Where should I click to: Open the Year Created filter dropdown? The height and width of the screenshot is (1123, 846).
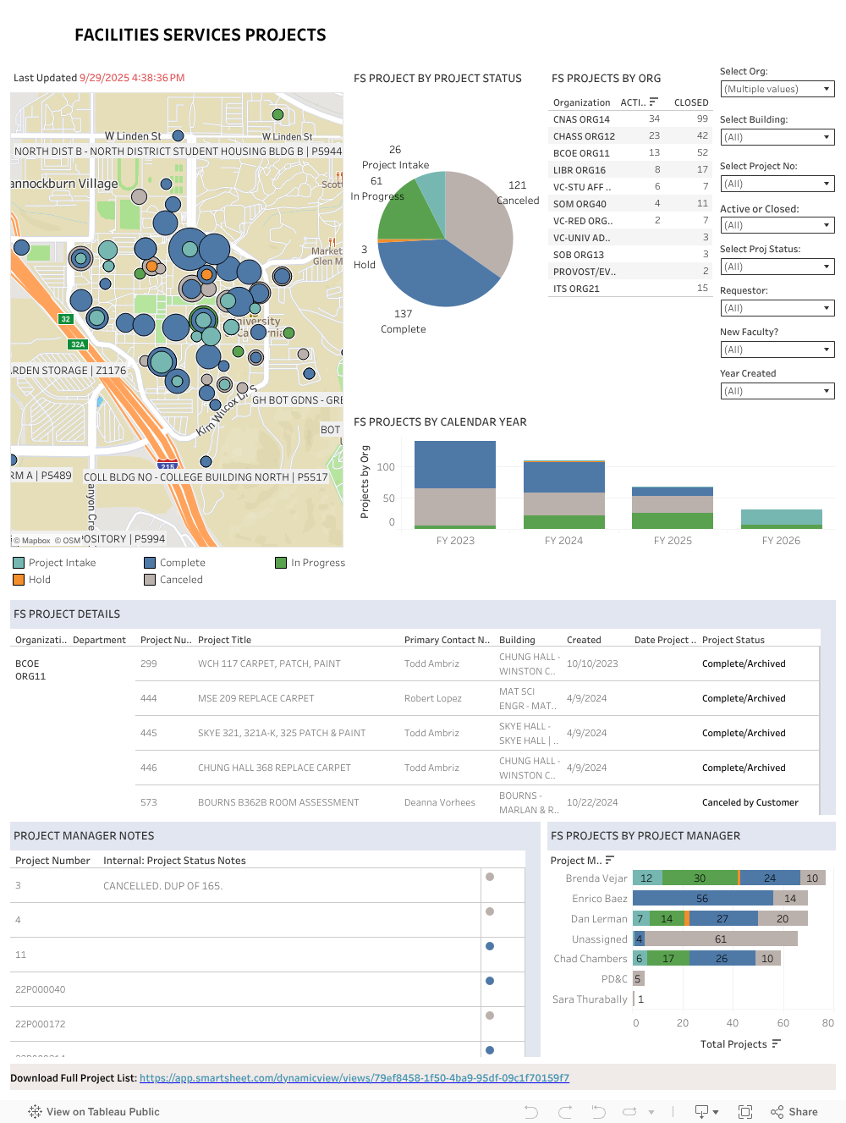pyautogui.click(x=777, y=391)
